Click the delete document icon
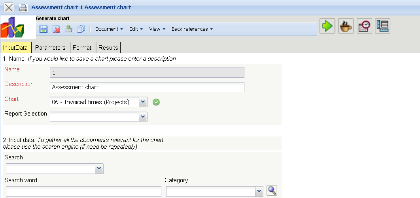The width and height of the screenshot is (420, 198). click(x=56, y=29)
